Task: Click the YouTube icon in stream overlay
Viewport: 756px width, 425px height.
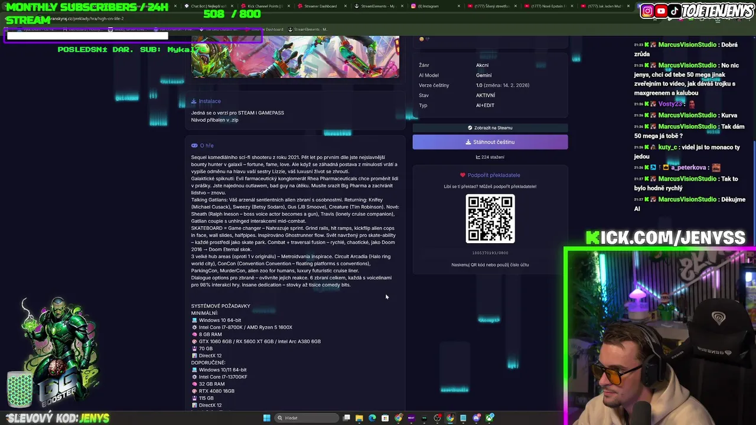Action: pyautogui.click(x=661, y=11)
